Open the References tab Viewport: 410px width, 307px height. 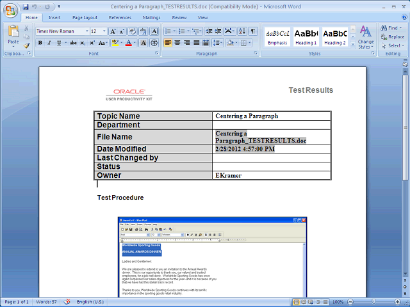click(120, 17)
